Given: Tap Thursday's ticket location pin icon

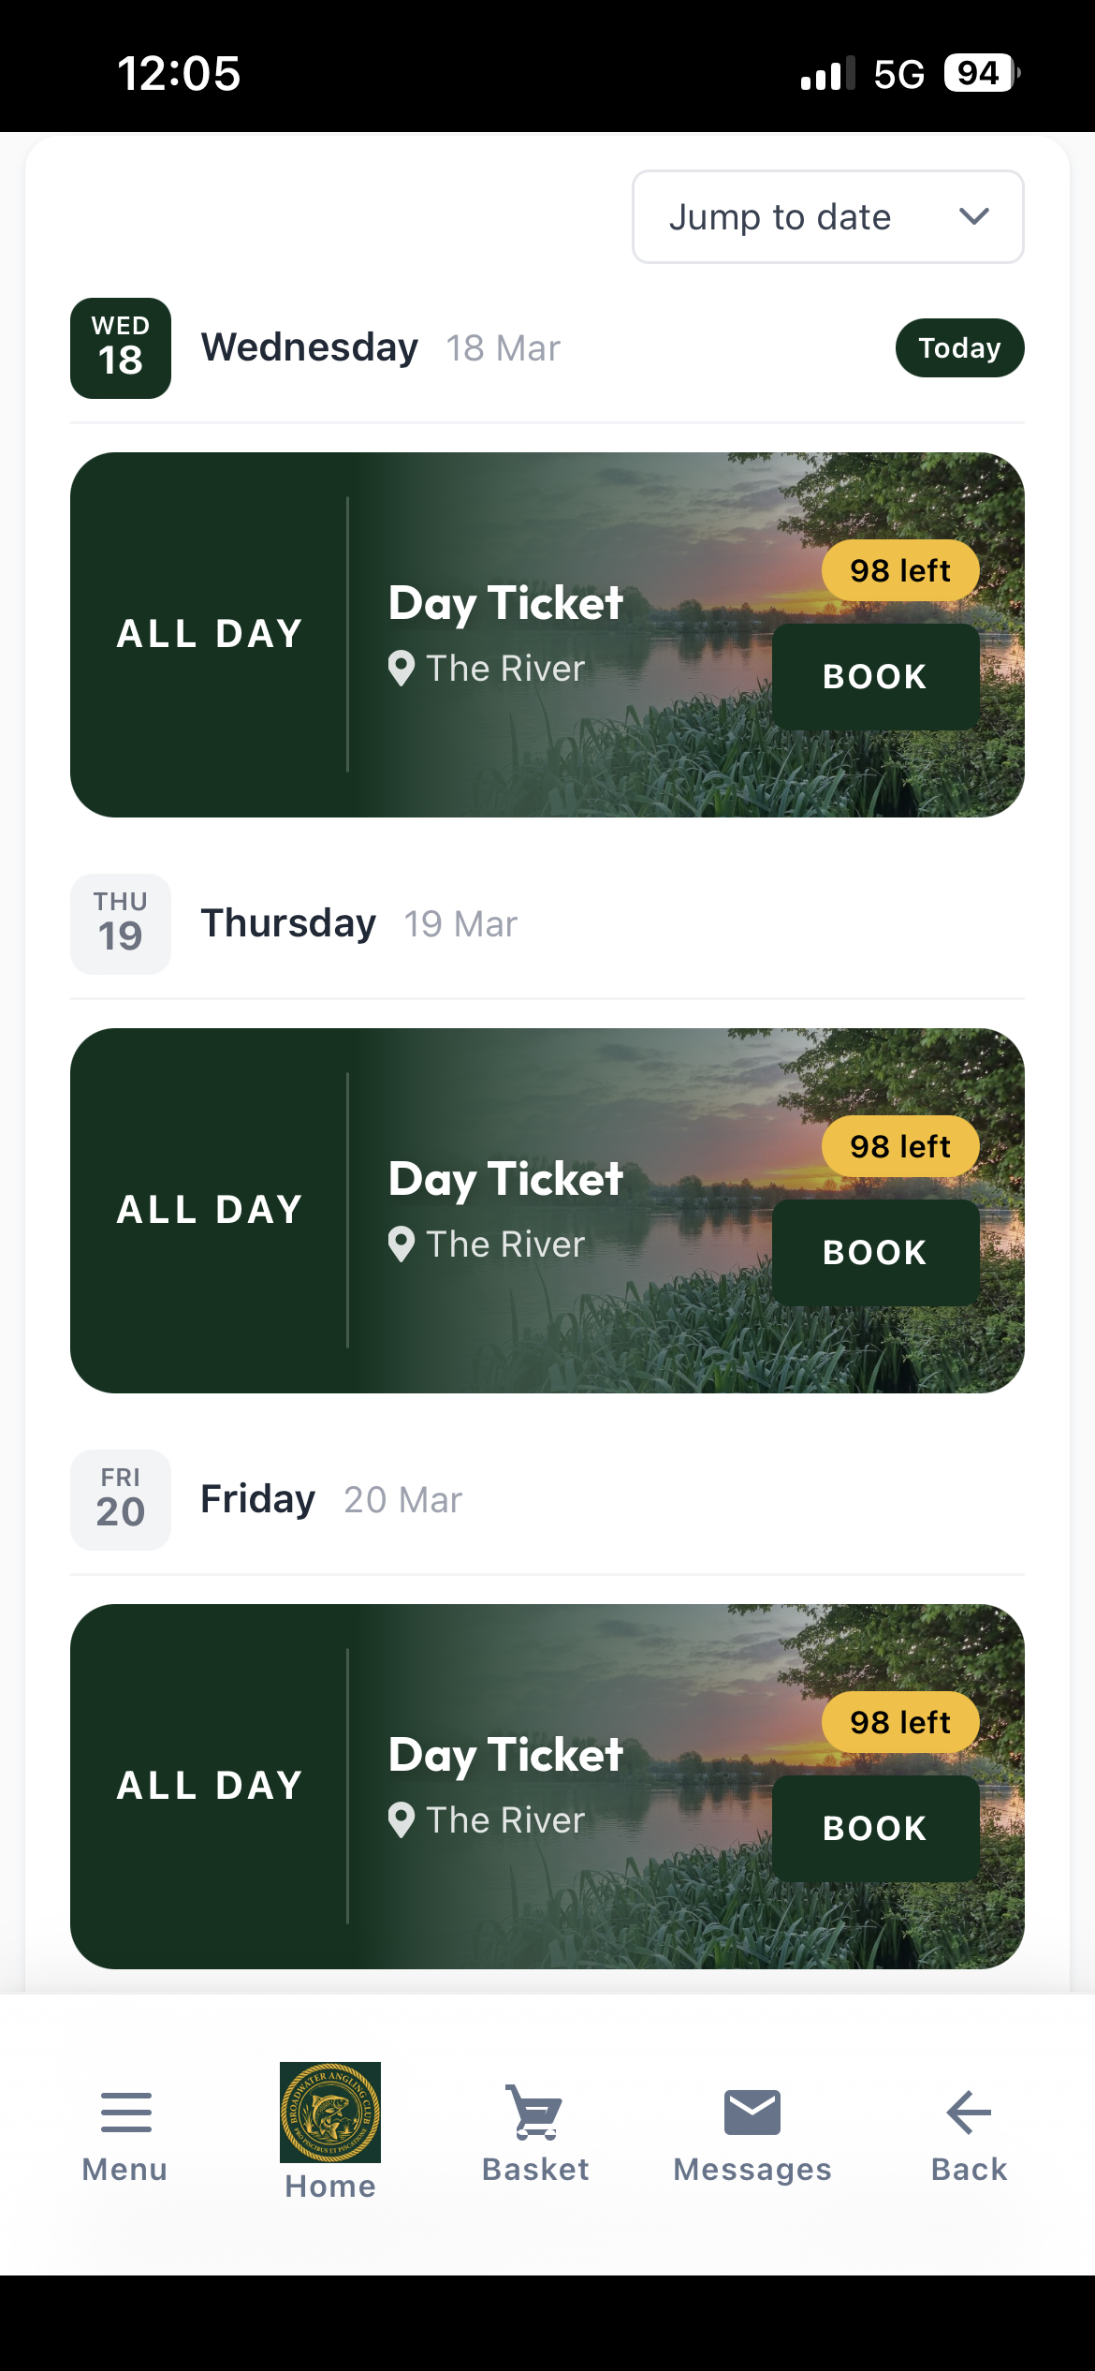Looking at the screenshot, I should click(x=401, y=1244).
